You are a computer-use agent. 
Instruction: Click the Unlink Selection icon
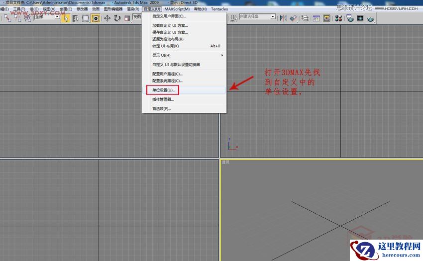pos(17,18)
